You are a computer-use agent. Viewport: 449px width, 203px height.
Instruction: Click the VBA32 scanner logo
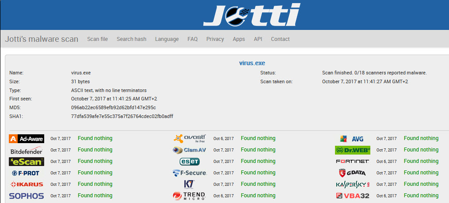(x=353, y=196)
